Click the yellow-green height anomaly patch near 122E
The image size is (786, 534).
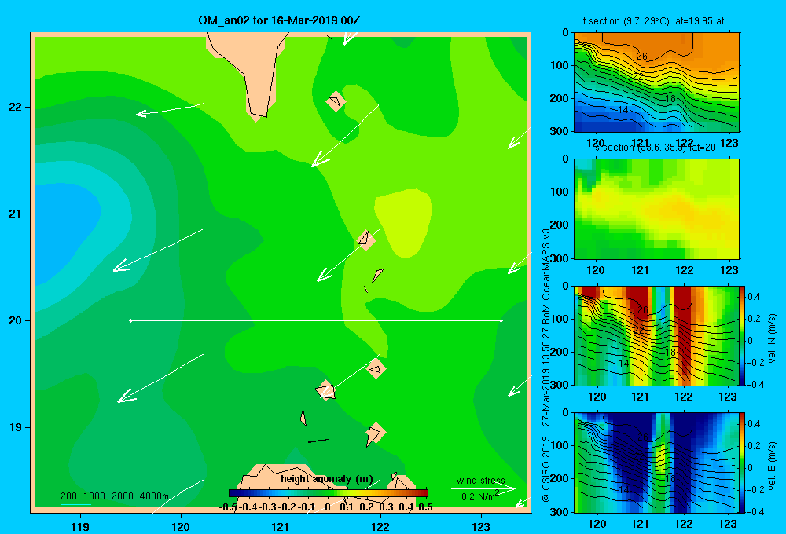(403, 222)
